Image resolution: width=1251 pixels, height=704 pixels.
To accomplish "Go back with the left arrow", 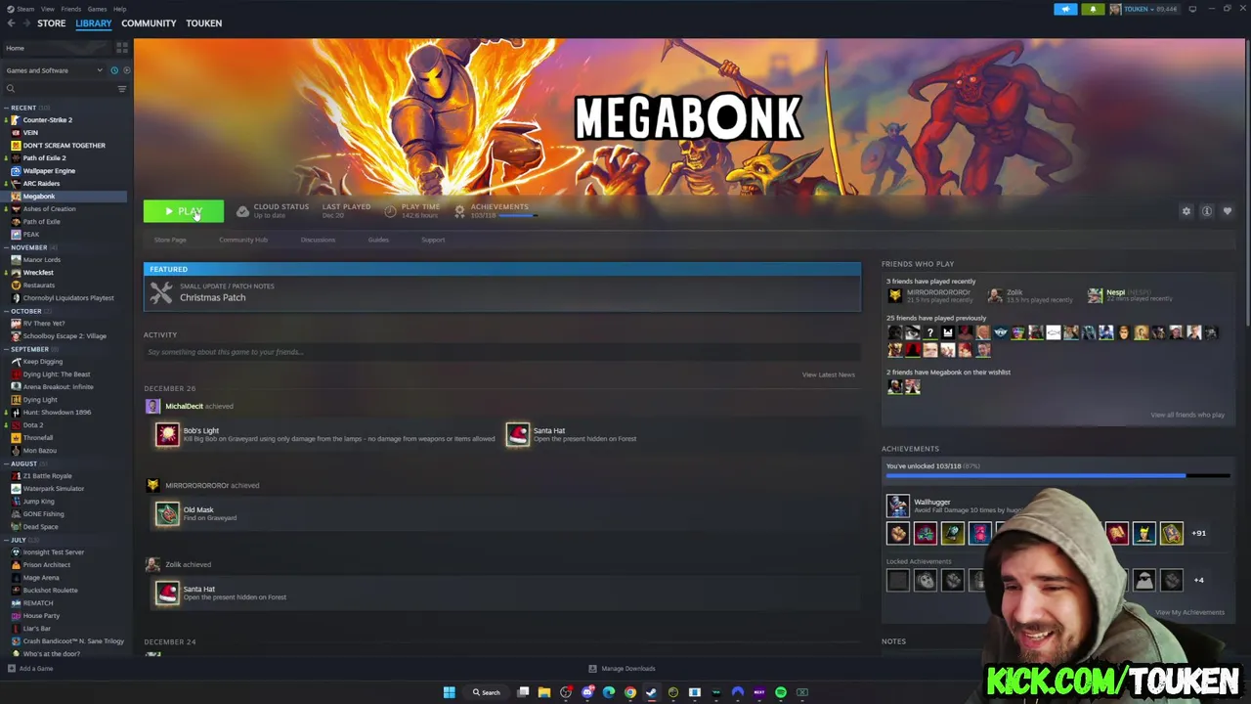I will point(11,23).
